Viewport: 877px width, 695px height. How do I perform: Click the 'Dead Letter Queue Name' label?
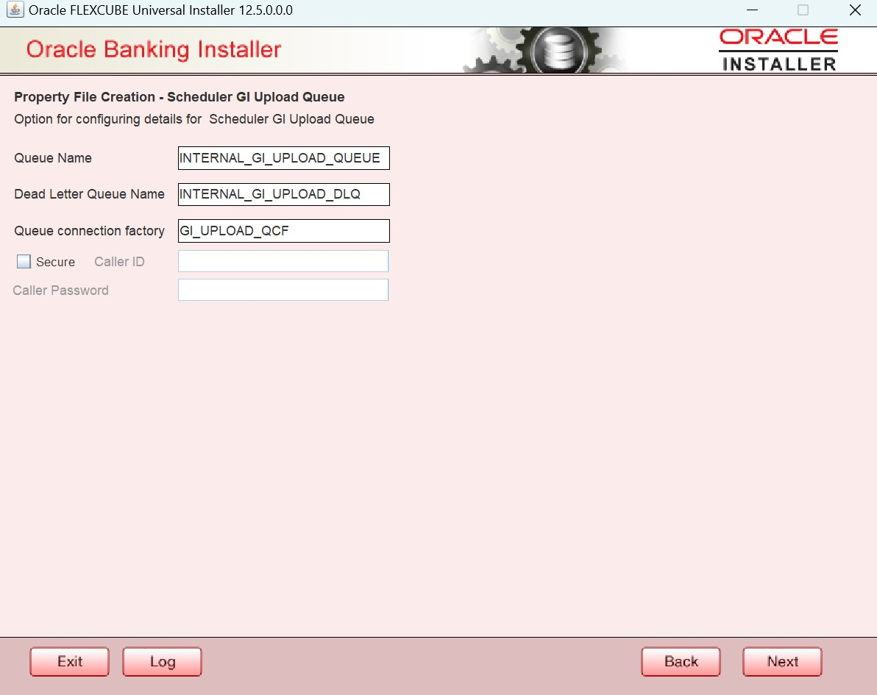(x=90, y=194)
